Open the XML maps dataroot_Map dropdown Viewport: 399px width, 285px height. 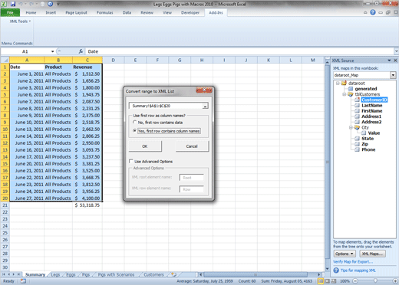[x=393, y=75]
